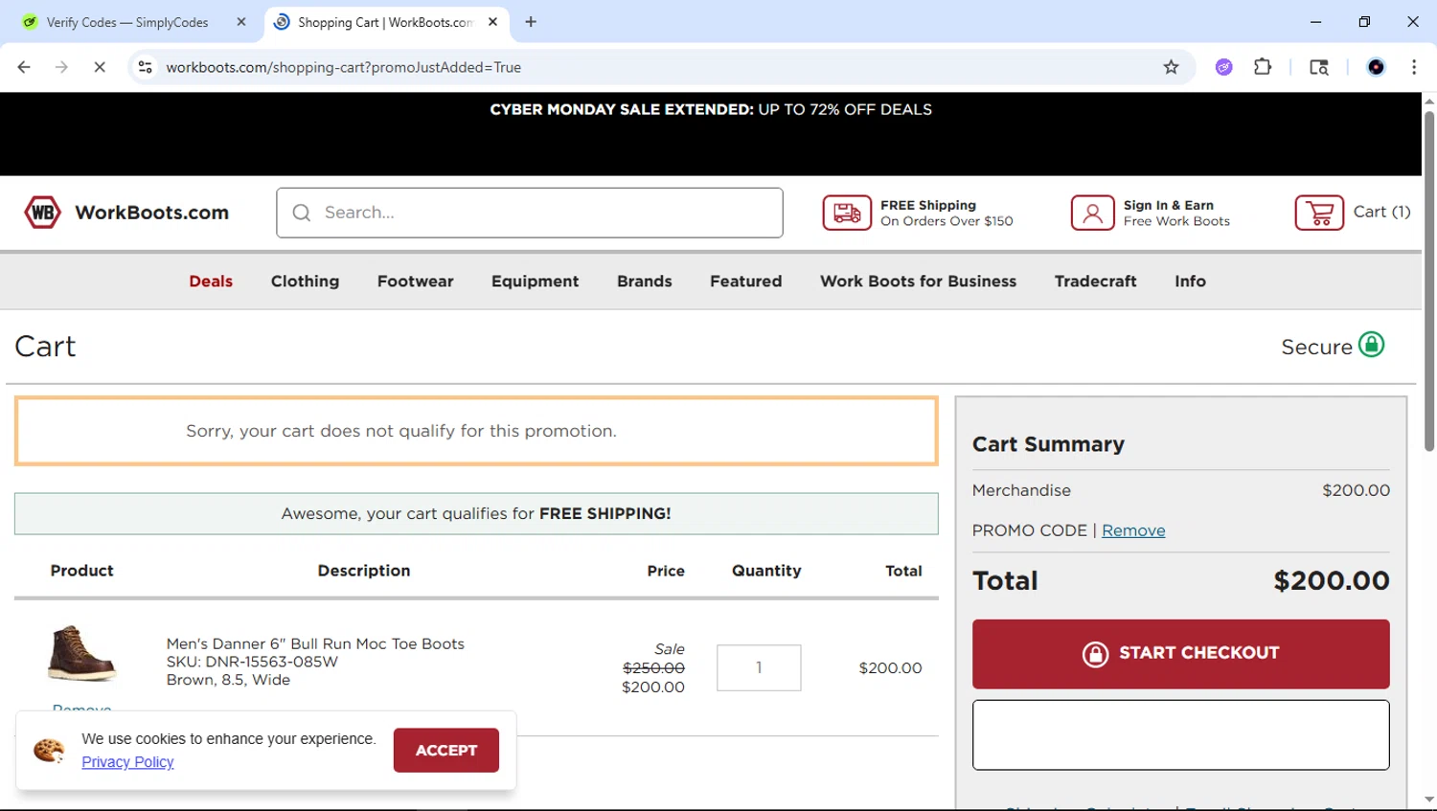Open the Tradecraft menu
Image resolution: width=1437 pixels, height=811 pixels.
click(1095, 282)
